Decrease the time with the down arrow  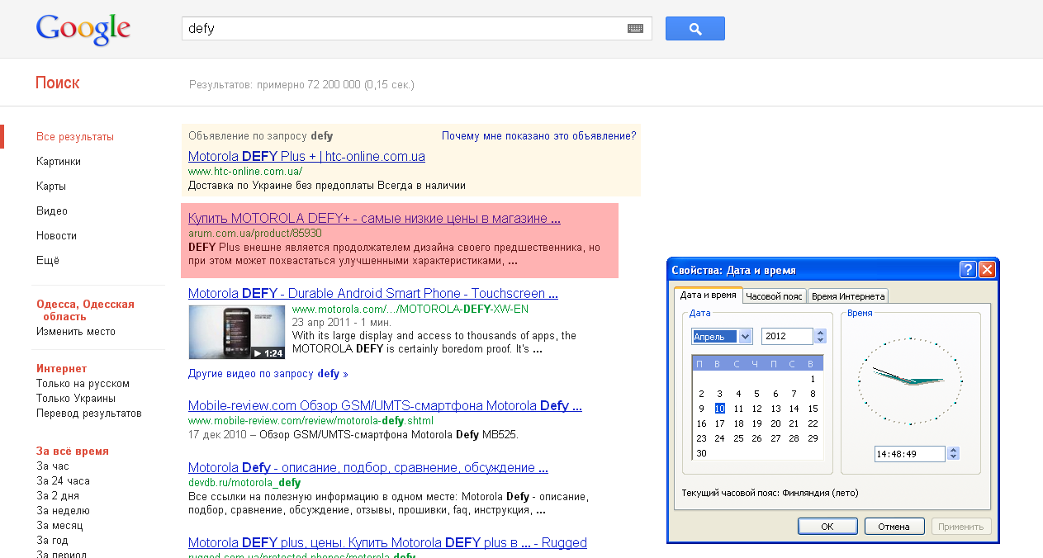954,457
